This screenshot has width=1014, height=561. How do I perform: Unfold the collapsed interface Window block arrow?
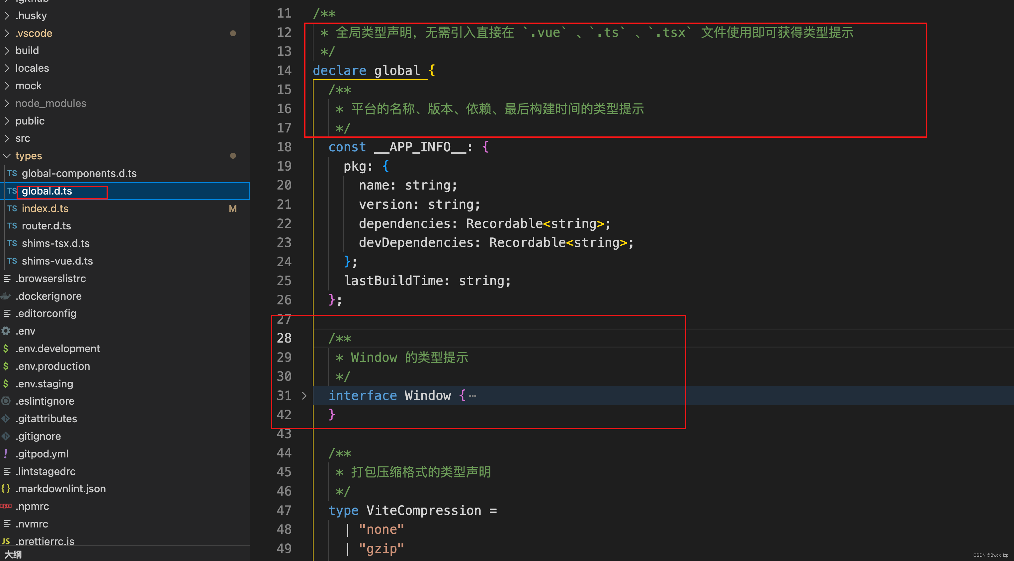tap(304, 396)
